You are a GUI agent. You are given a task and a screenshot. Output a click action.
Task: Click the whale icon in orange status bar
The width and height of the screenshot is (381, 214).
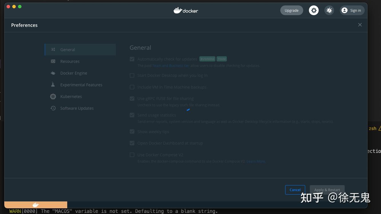coord(36,205)
